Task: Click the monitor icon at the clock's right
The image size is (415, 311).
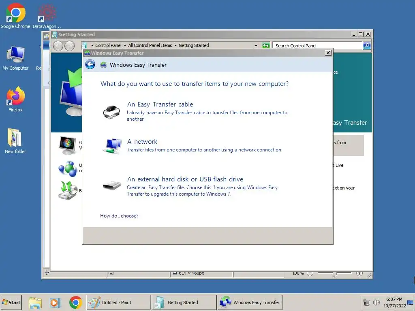Action: tap(410, 302)
